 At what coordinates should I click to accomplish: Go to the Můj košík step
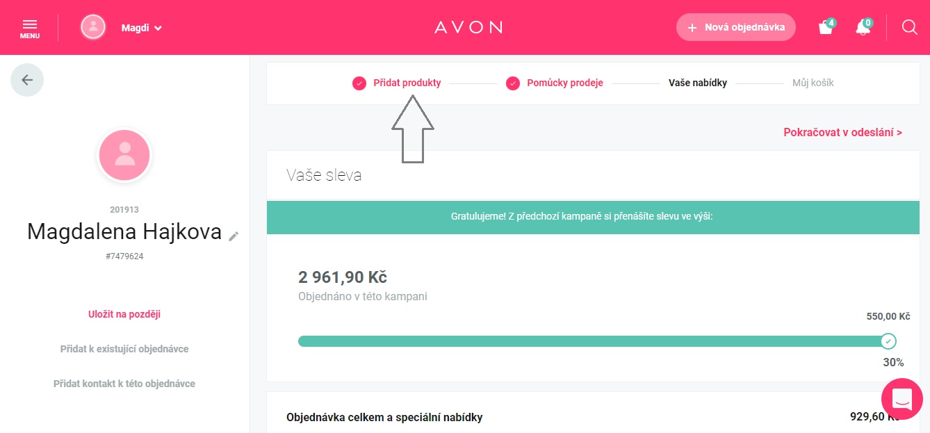[x=813, y=83]
